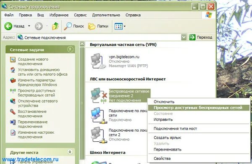Click Шлюз Интернета group header
This screenshot has height=164, width=252.
(108, 152)
